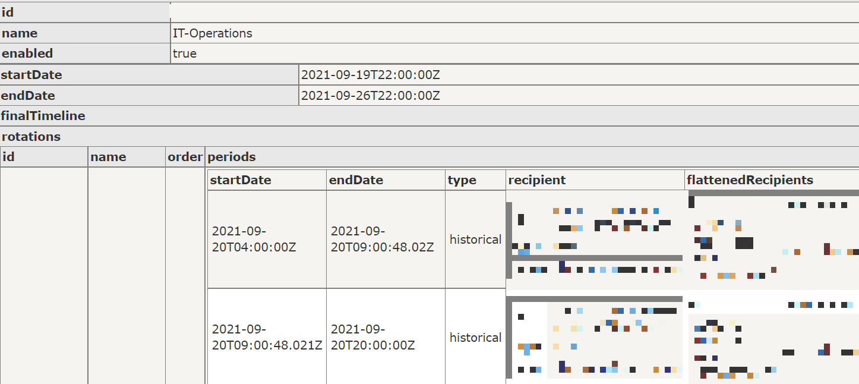Select the order column header
859x384 pixels.
(185, 157)
